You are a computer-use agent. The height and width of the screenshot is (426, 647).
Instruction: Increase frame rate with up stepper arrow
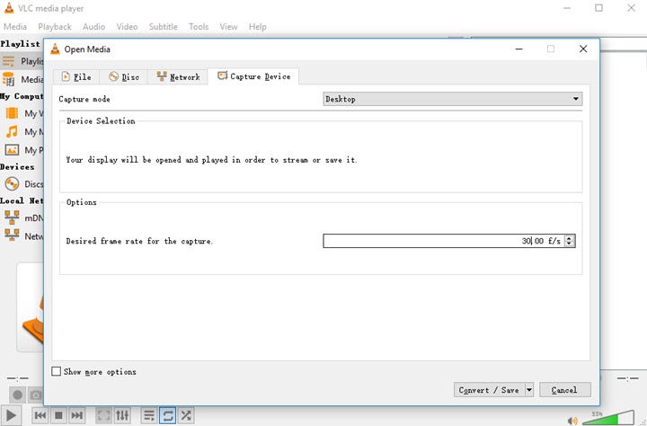pos(570,238)
